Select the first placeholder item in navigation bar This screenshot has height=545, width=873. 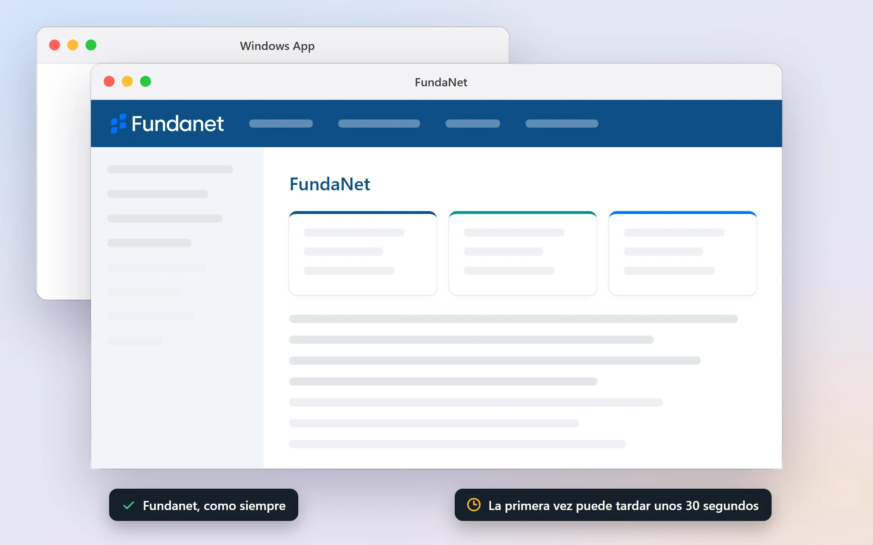click(x=281, y=124)
